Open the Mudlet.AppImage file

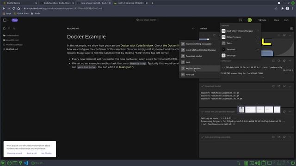13,45
